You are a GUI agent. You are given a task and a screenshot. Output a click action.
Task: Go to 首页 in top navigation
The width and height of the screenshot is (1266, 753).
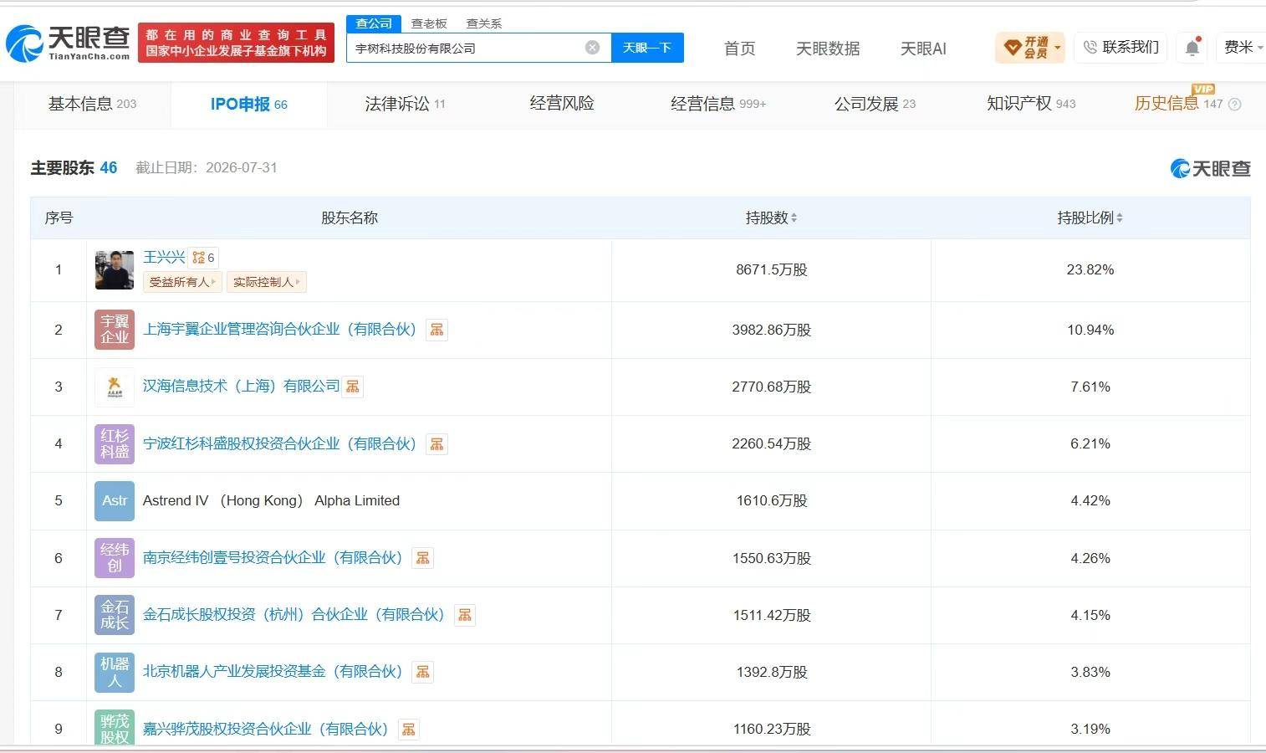(739, 49)
